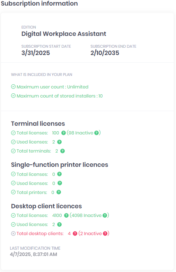Click help icon beside Terminal Total licenses 100
The image size is (176, 272).
[x=63, y=133]
